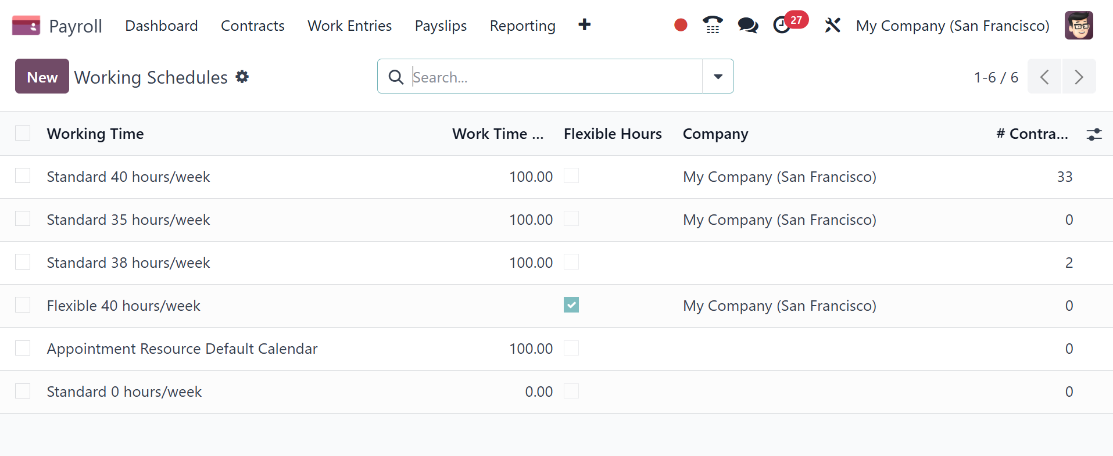The image size is (1113, 456).
Task: Click the Payroll app logo icon
Action: [x=26, y=26]
